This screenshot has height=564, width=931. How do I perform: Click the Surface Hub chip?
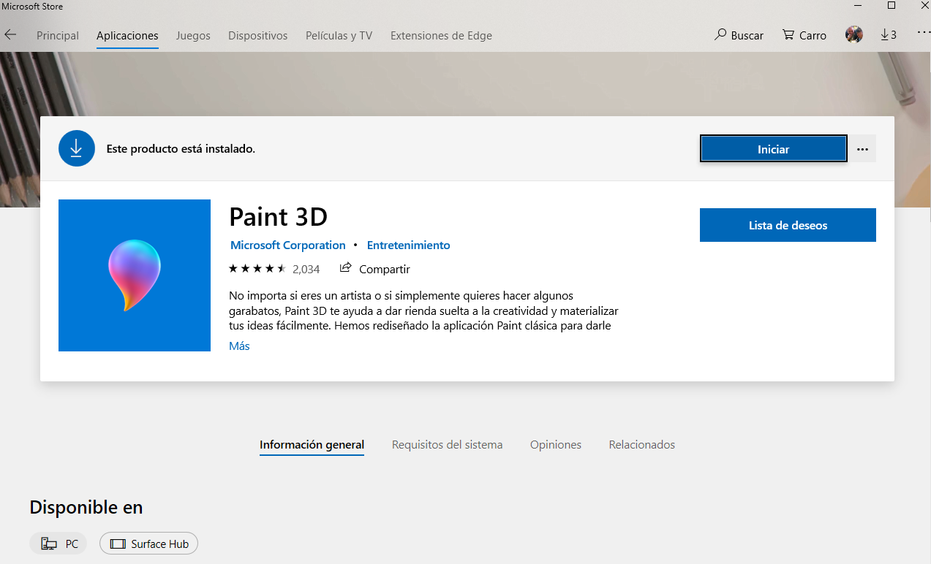148,544
